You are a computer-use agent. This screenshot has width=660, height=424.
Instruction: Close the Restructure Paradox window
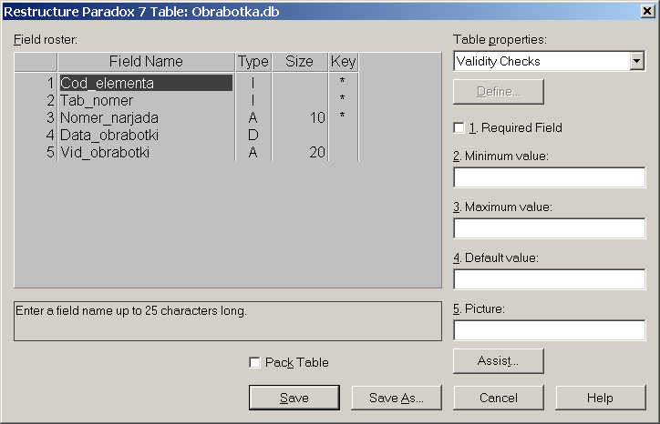(647, 11)
